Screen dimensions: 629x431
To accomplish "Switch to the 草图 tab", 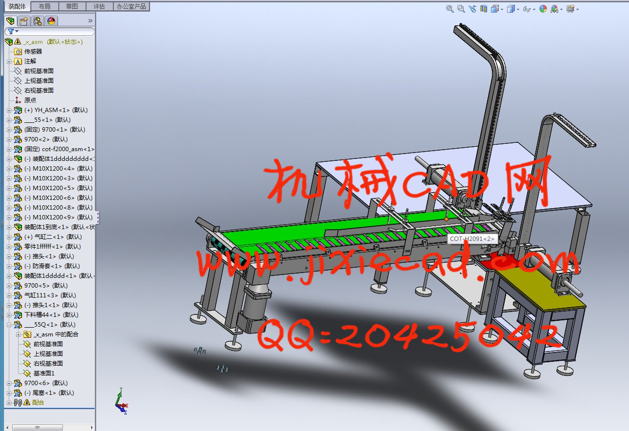I will [x=72, y=6].
